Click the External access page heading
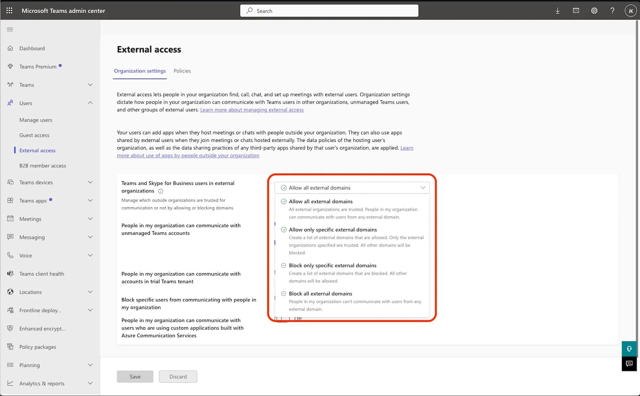This screenshot has width=640, height=396. (x=149, y=49)
